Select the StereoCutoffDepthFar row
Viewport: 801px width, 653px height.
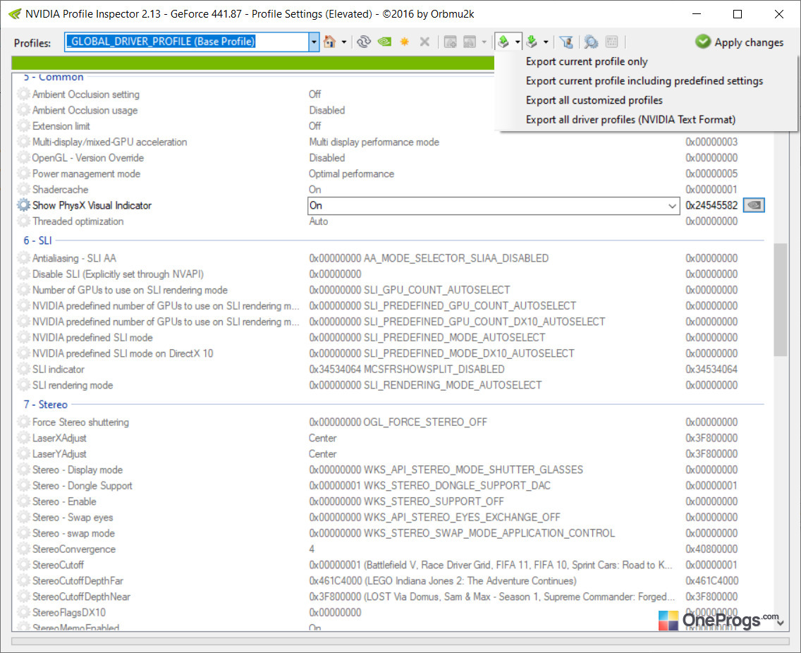pyautogui.click(x=392, y=581)
